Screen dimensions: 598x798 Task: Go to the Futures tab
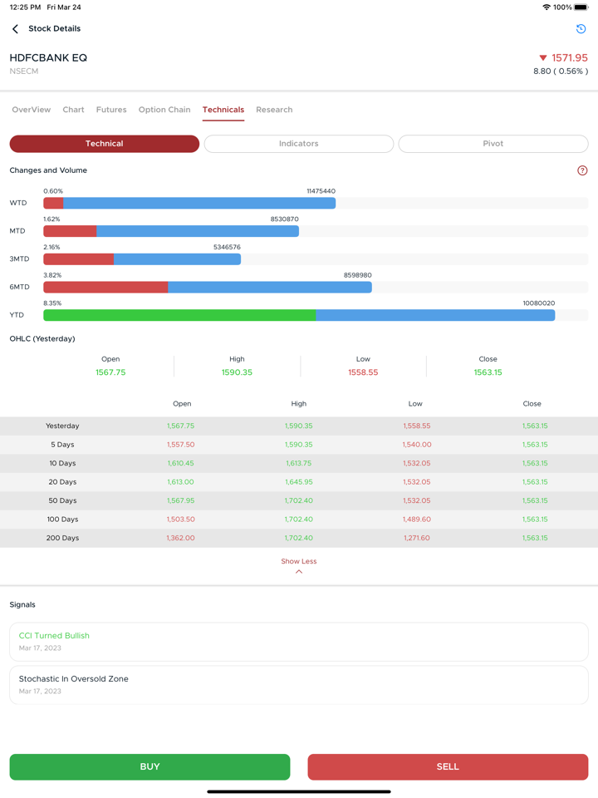(x=111, y=110)
